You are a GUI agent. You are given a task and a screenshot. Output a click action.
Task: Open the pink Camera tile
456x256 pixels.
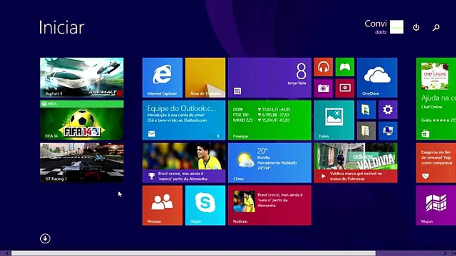pyautogui.click(x=323, y=88)
